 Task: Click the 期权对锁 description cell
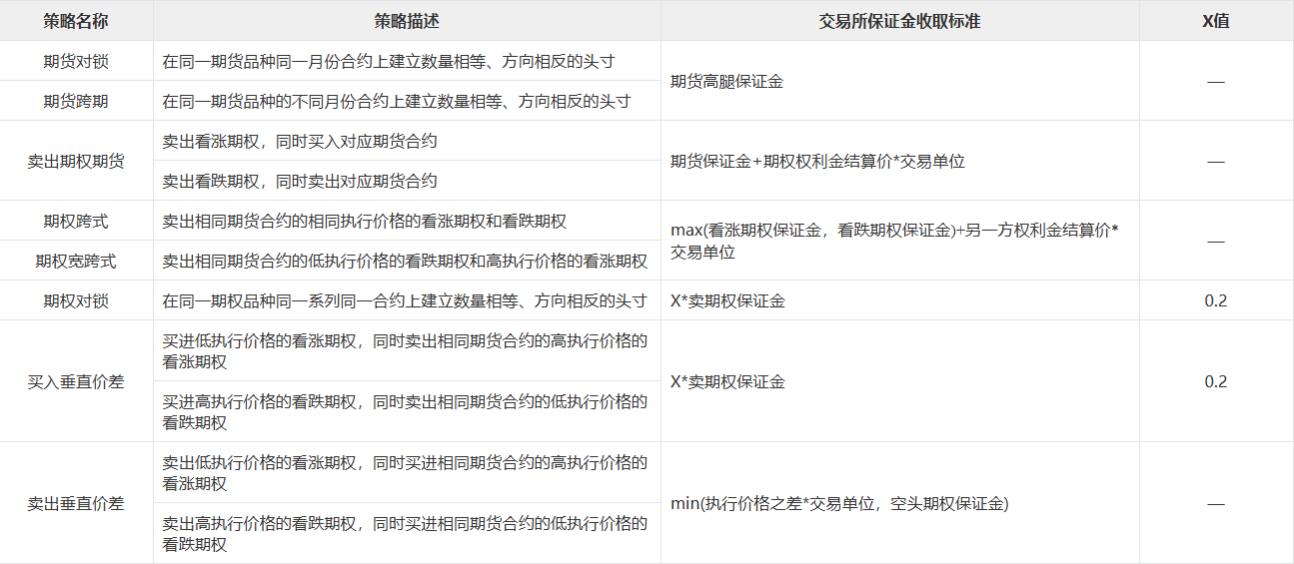tap(407, 300)
